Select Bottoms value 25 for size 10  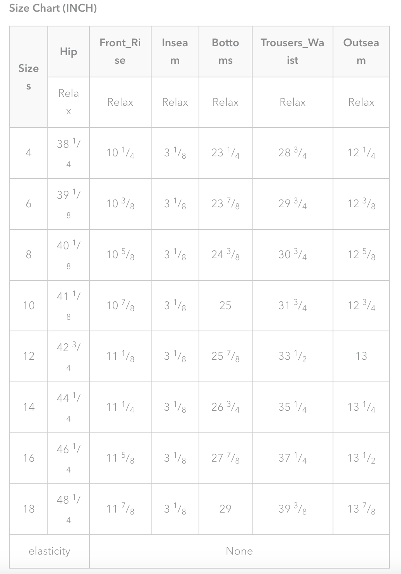(225, 306)
